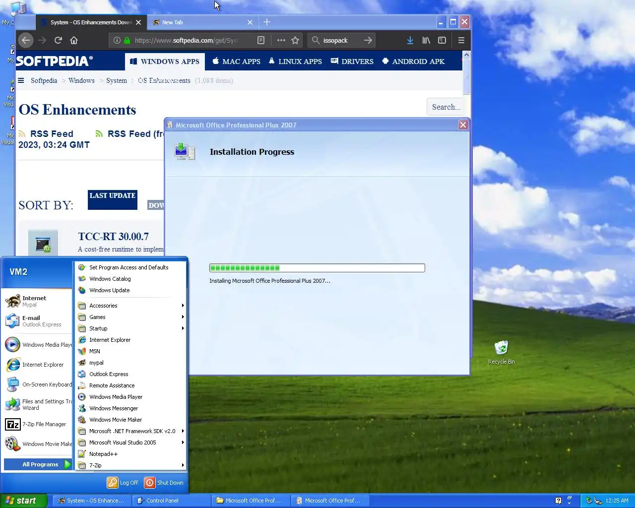Click the Office installation progress bar
Viewport: 635px width, 508px height.
click(317, 268)
